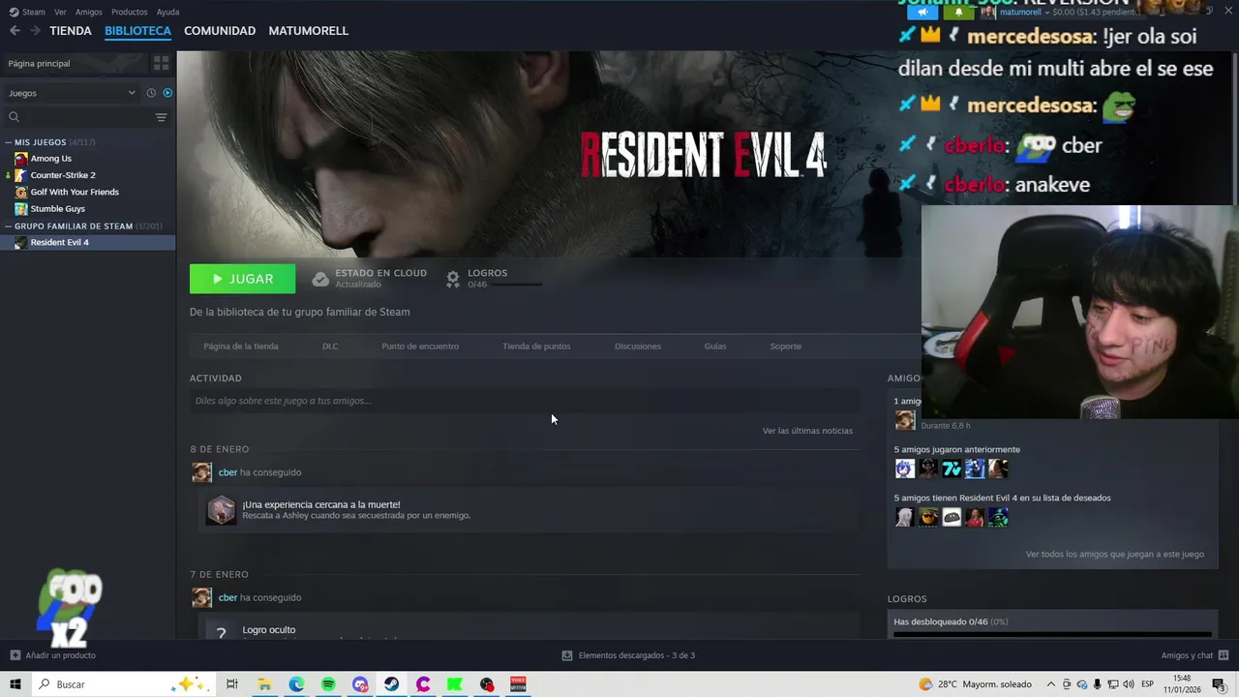Open Spotify from the taskbar
The width and height of the screenshot is (1239, 697).
pos(328,684)
